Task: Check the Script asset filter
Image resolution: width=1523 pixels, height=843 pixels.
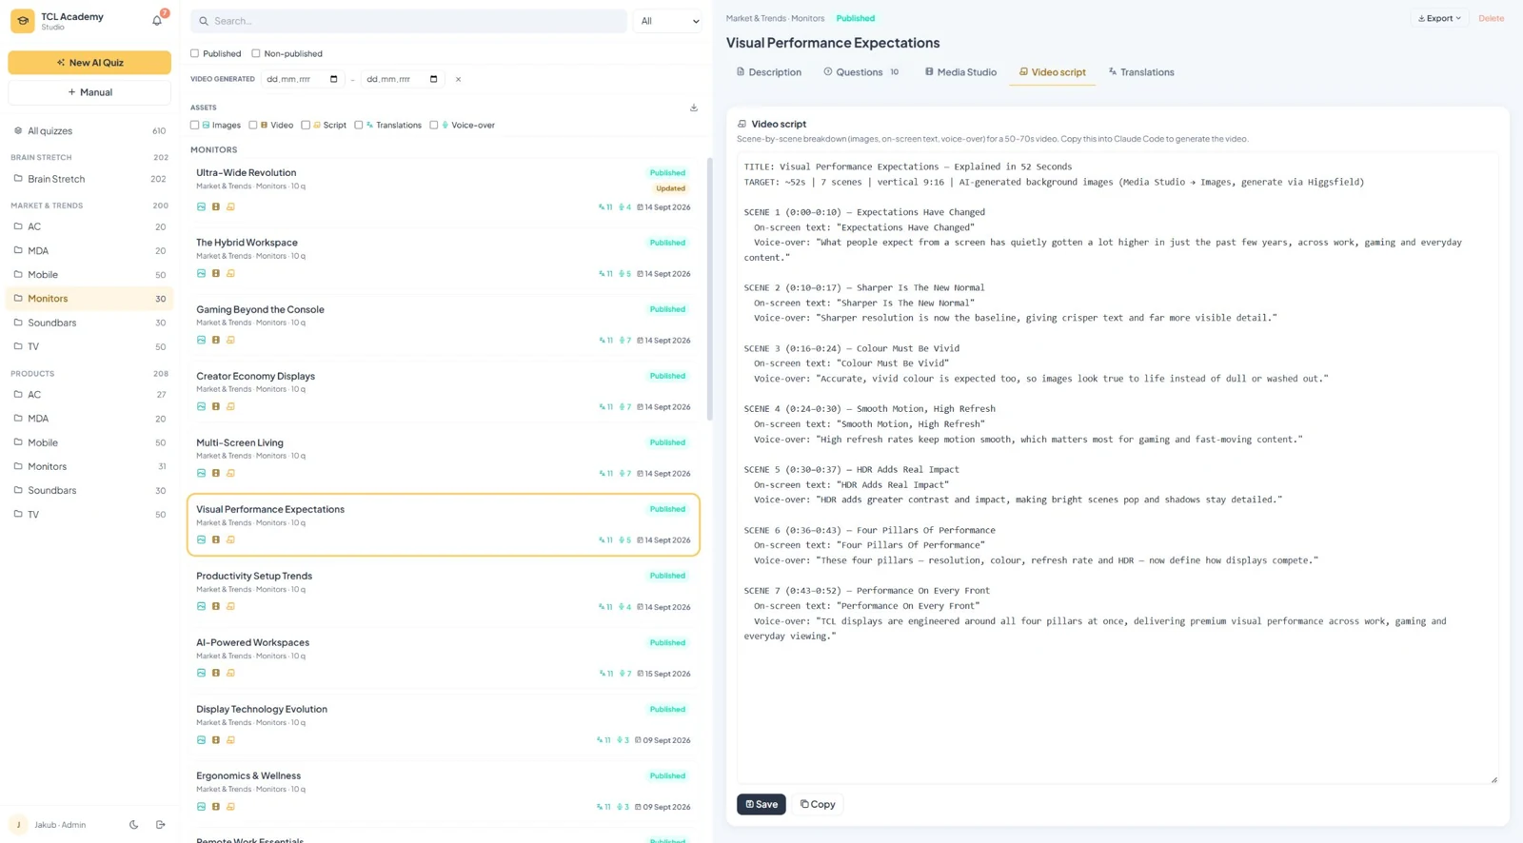Action: tap(306, 125)
